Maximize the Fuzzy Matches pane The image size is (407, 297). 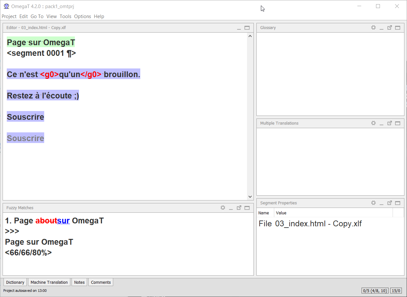click(x=247, y=208)
